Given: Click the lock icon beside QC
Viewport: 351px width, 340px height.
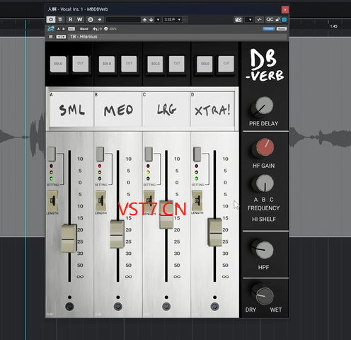Looking at the screenshot, I should pyautogui.click(x=278, y=20).
